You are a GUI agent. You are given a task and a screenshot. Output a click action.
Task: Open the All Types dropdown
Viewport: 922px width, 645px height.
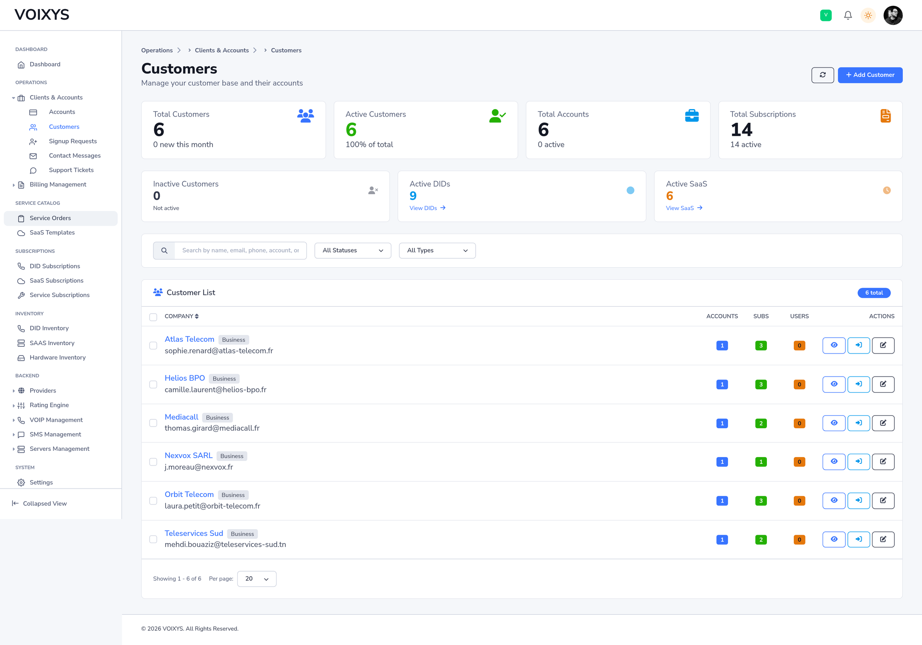437,251
